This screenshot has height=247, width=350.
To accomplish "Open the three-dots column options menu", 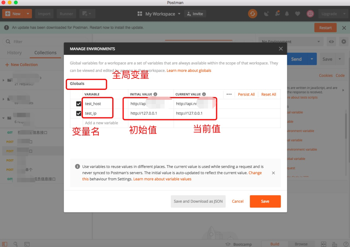I will click(x=229, y=94).
